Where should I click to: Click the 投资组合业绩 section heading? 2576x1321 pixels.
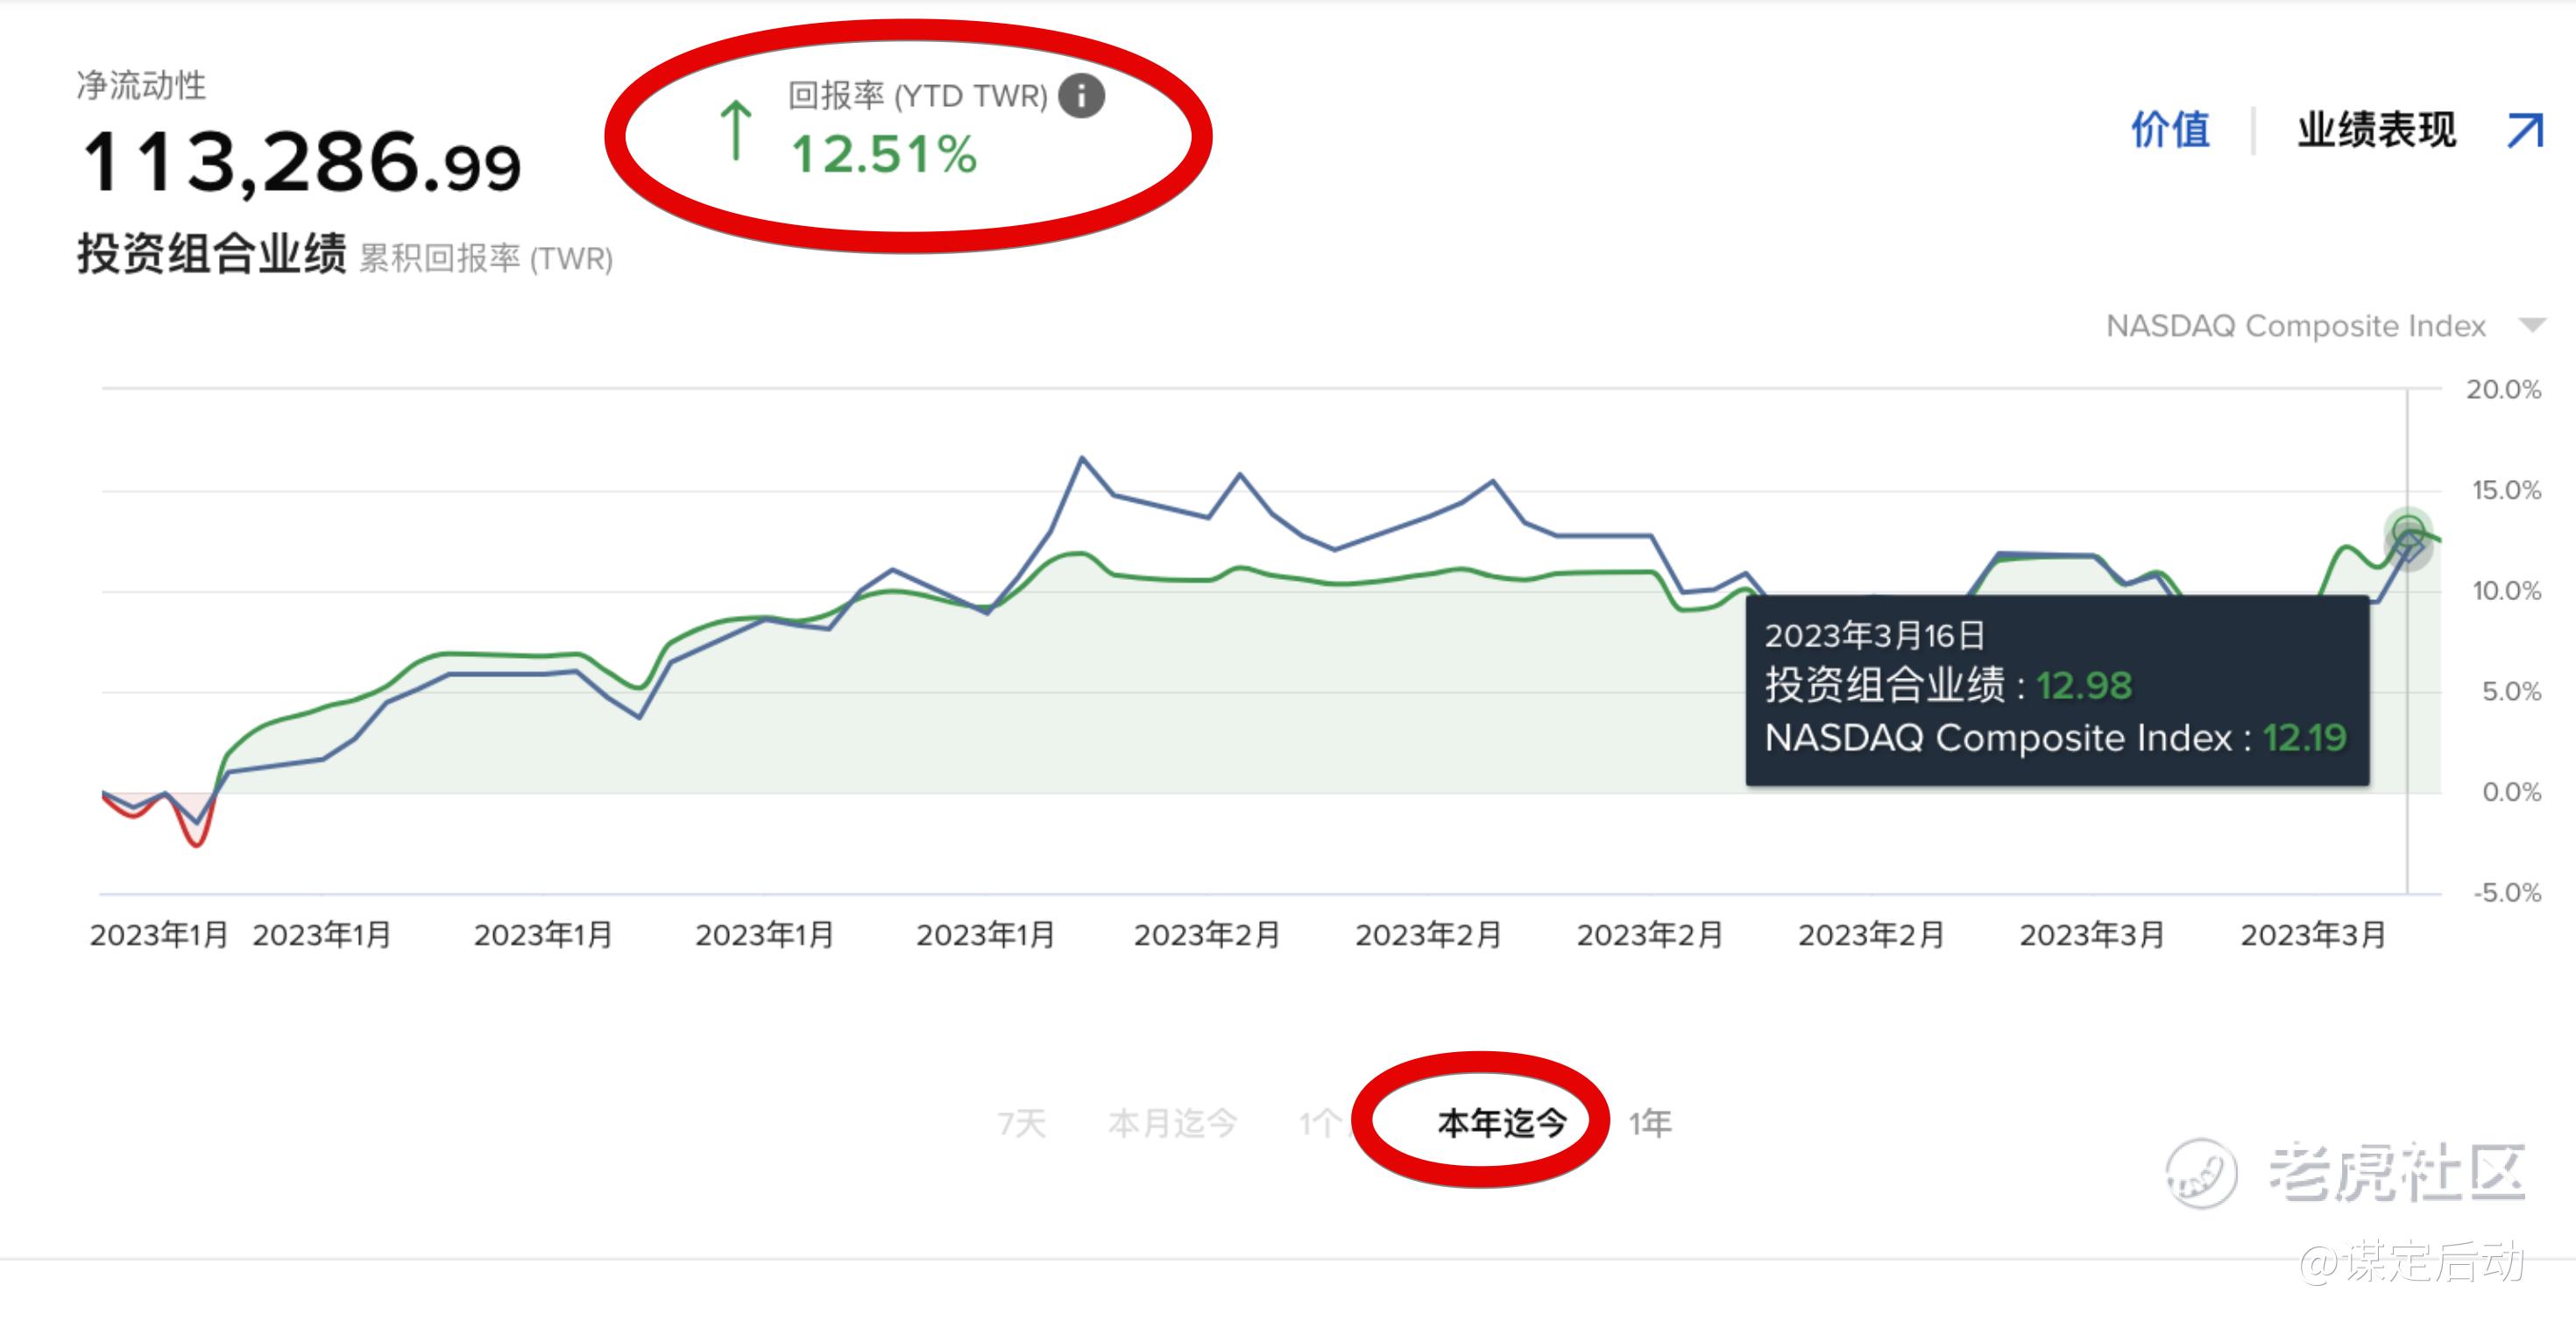[x=212, y=254]
